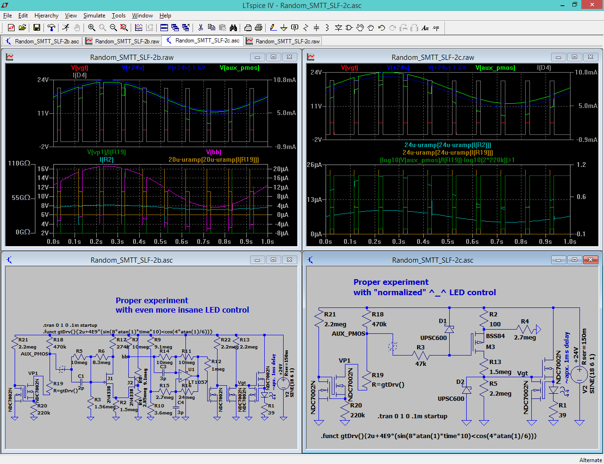
Task: Click R=gtDrv() label in SLF-2c.asc schematic
Action: coord(388,385)
